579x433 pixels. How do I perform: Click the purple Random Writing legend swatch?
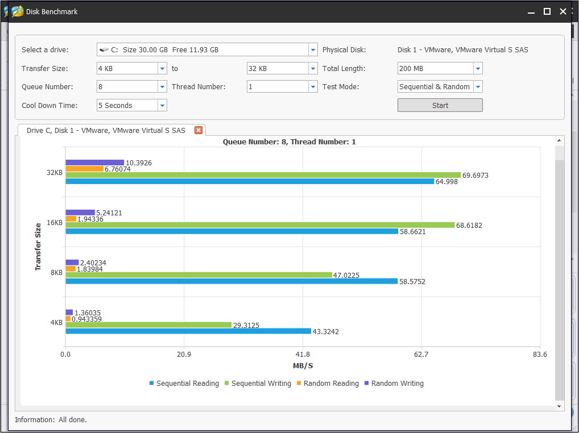click(x=367, y=383)
